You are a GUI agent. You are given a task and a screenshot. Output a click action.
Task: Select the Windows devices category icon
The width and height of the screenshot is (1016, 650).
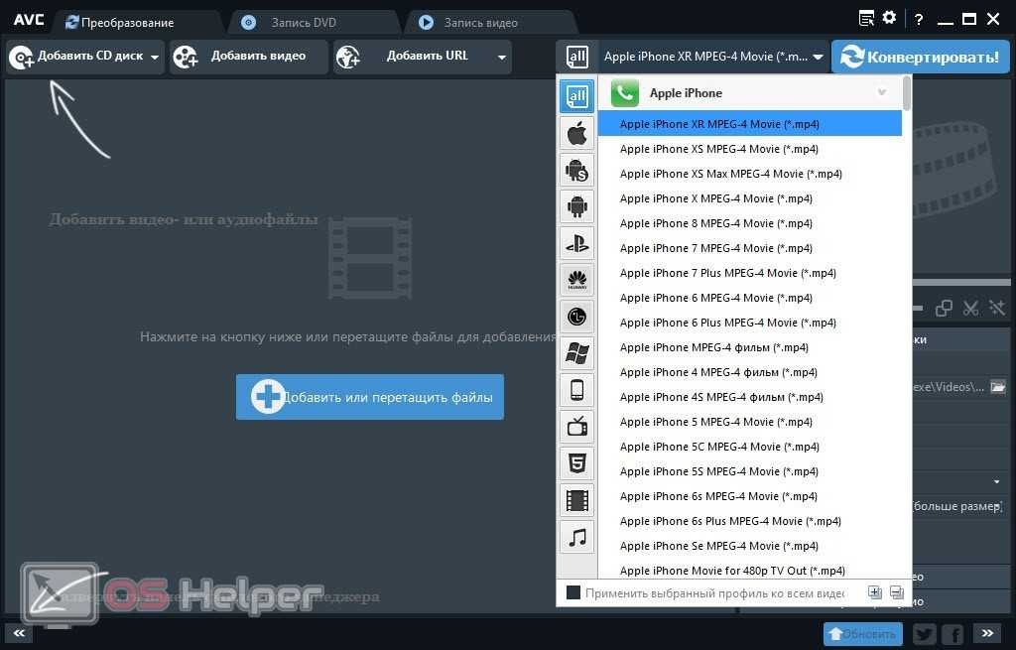(576, 352)
